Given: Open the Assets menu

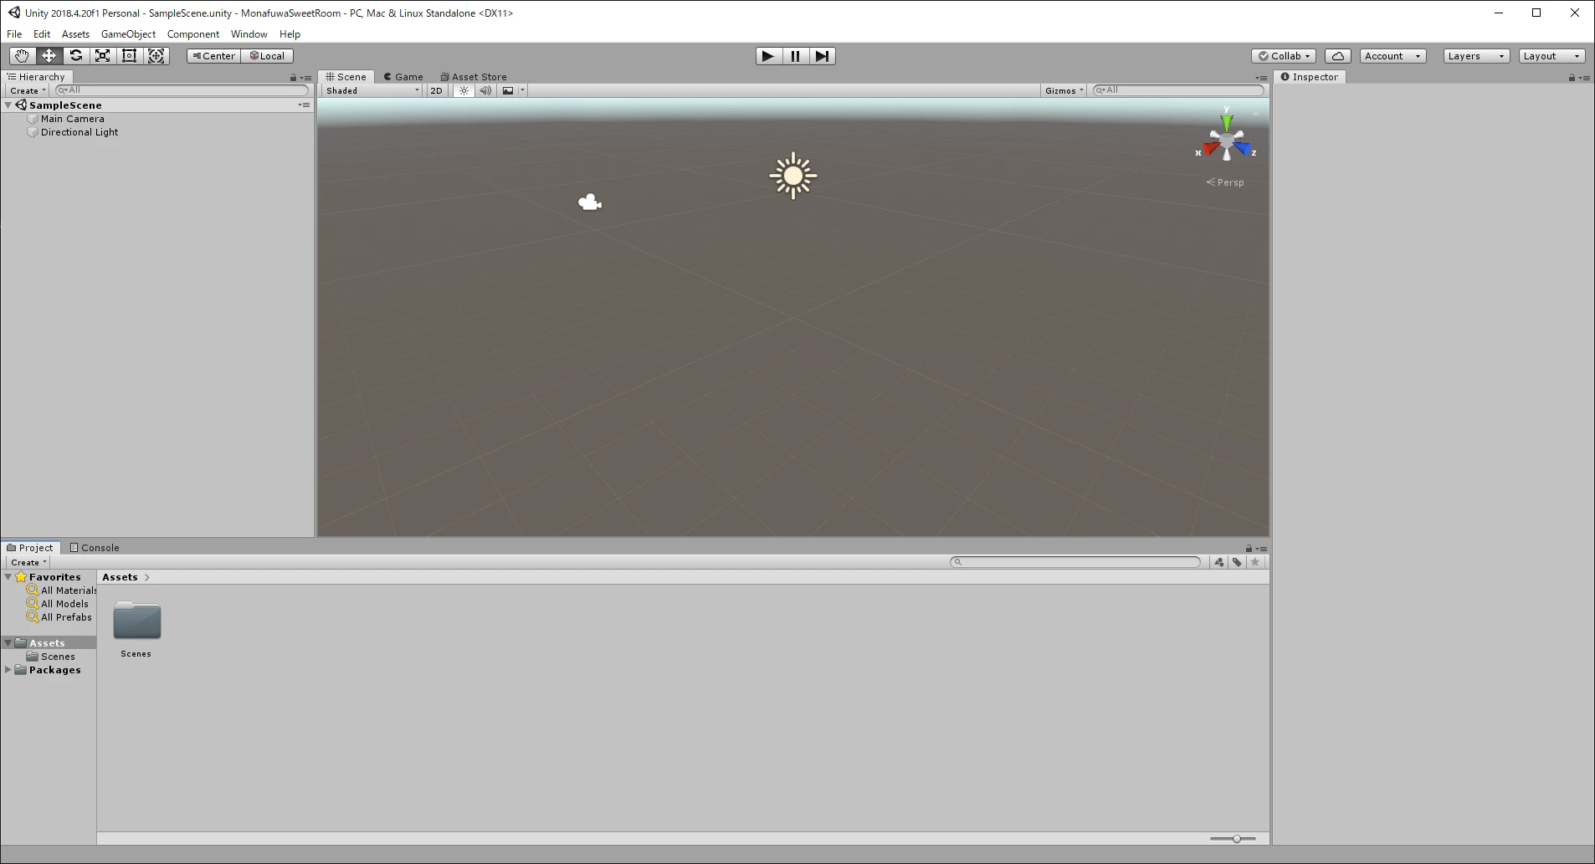Looking at the screenshot, I should [x=75, y=34].
